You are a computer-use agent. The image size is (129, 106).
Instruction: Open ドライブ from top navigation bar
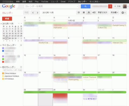pos(72,2)
